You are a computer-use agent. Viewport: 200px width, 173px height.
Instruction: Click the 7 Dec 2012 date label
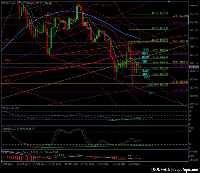click(x=102, y=164)
